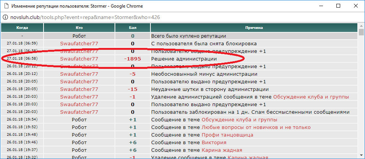Open Карина жадная link in the +6 row
This screenshot has width=365, height=159.
(x=222, y=150)
